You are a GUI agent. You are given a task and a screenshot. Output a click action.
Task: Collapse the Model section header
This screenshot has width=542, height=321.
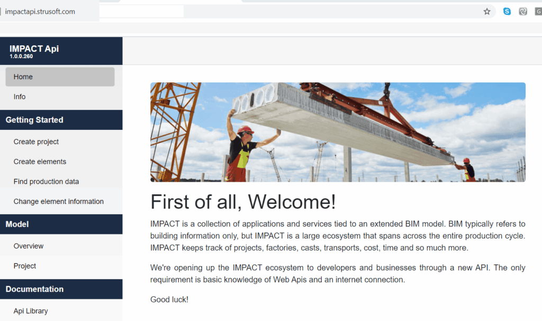pos(61,224)
